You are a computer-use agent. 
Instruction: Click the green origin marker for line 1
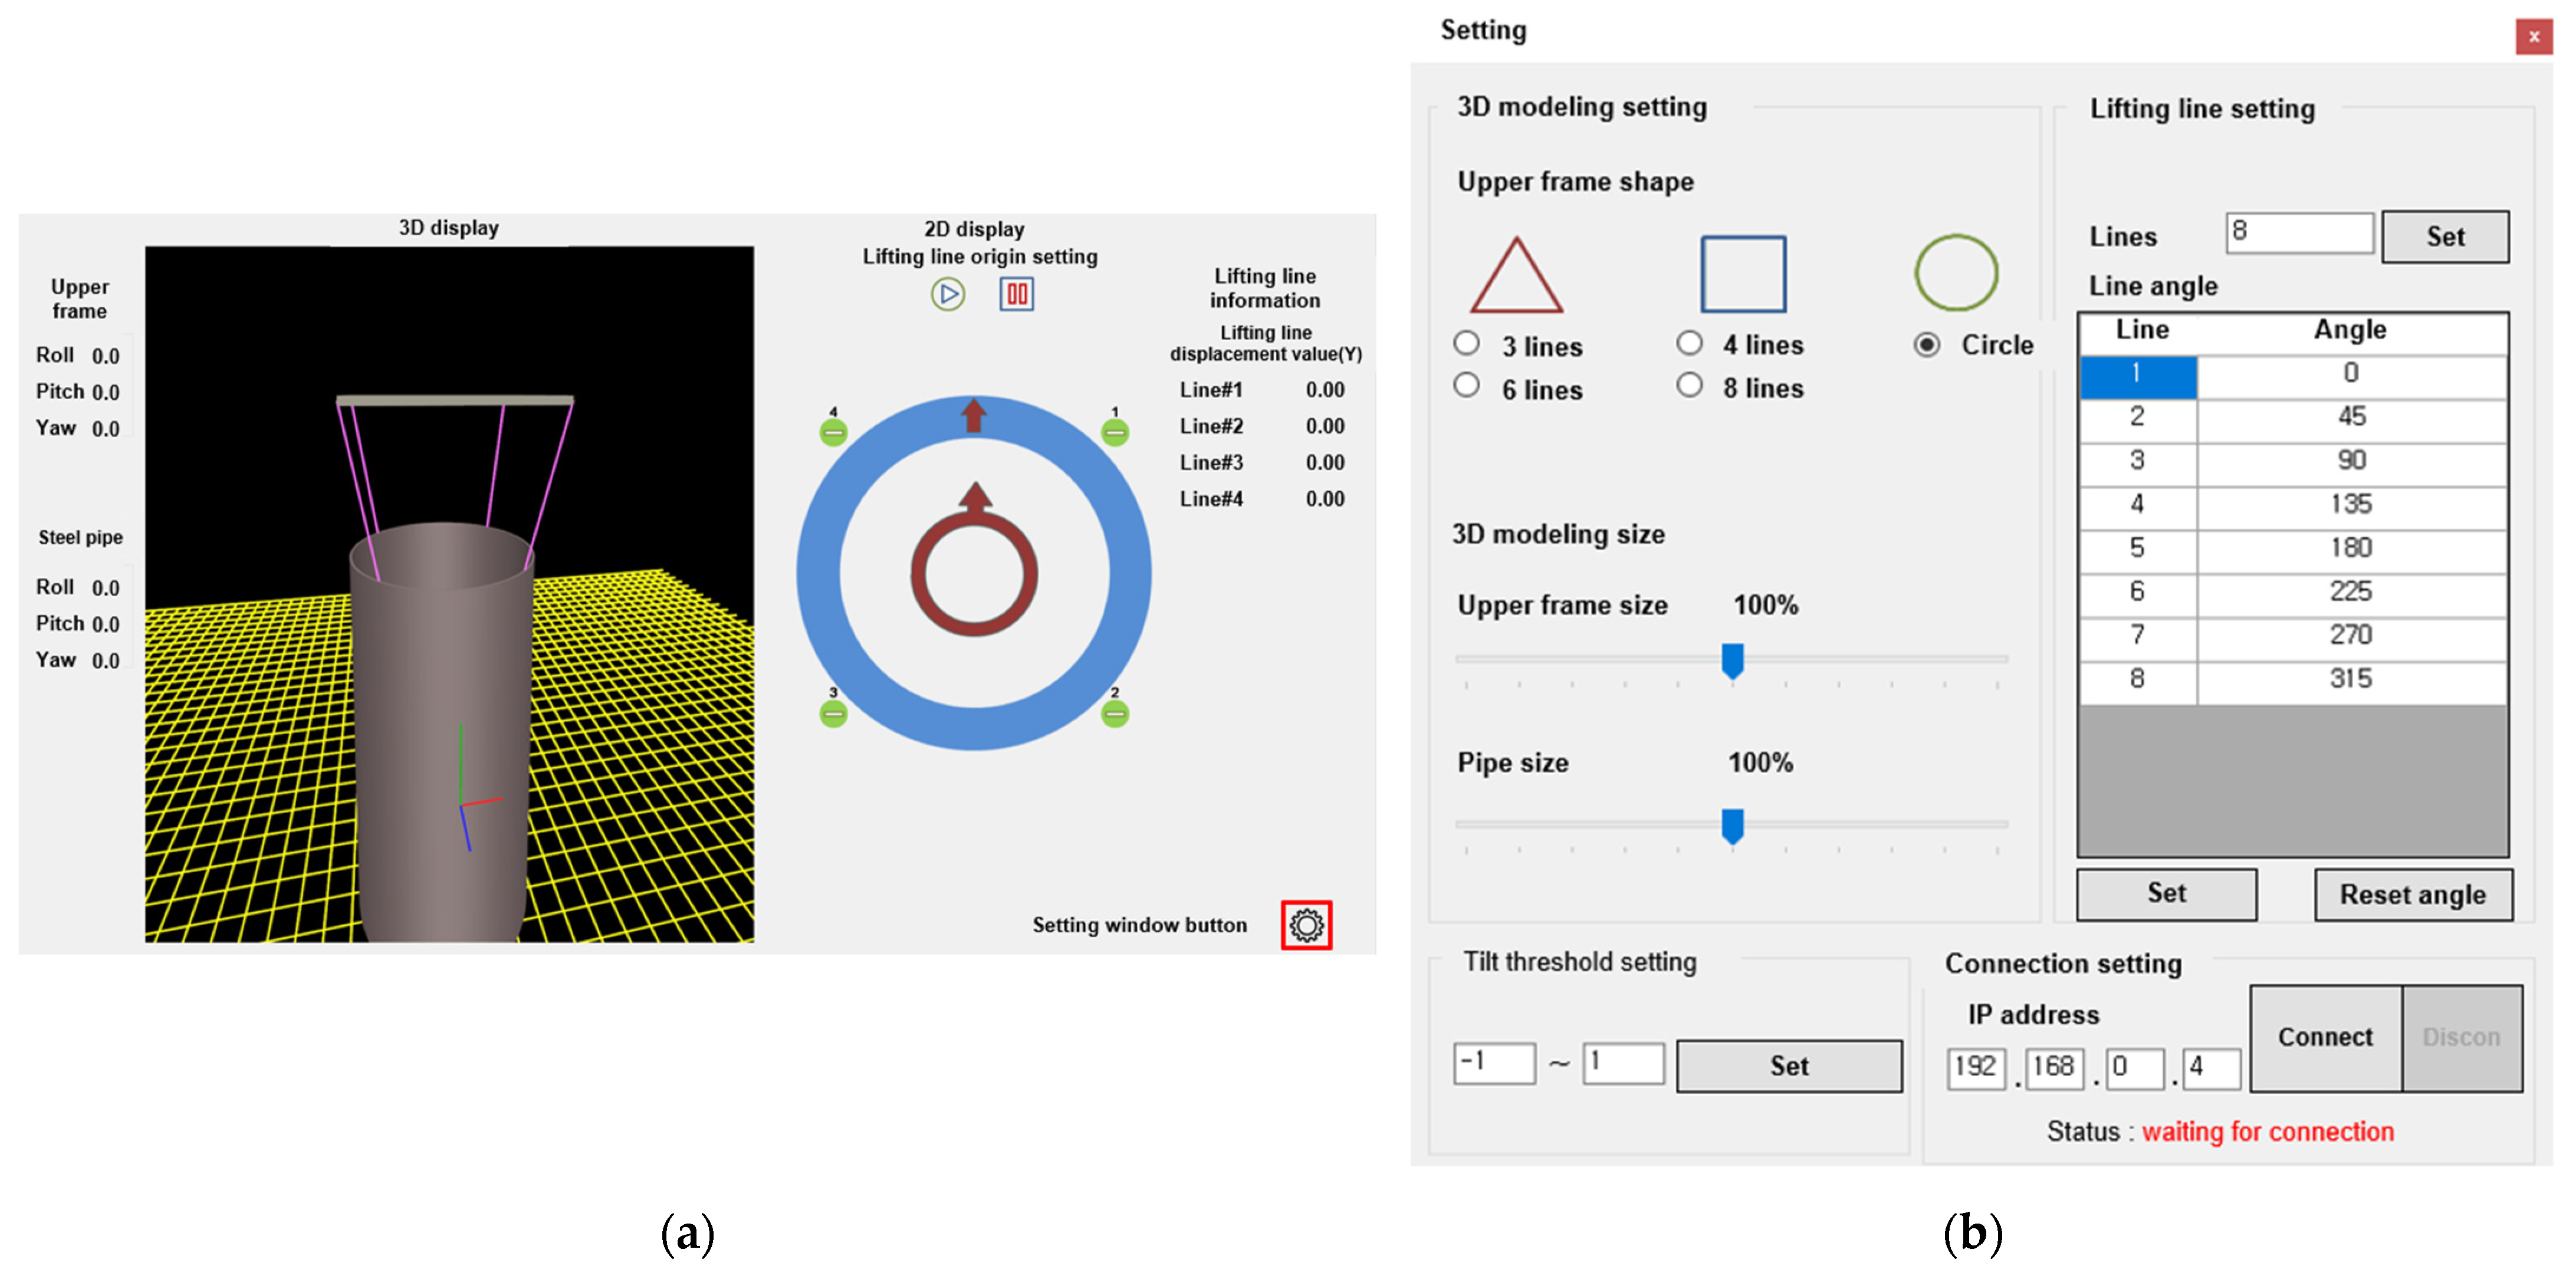tap(1115, 432)
